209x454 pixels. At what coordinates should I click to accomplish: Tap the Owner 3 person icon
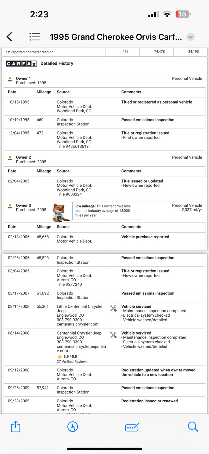pos(10,206)
